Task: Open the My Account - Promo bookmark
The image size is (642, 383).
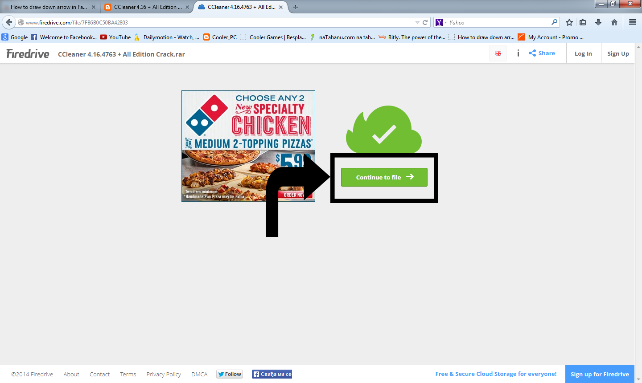Action: coord(551,37)
